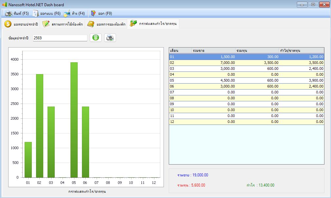Select the profit/loss graph tab
This screenshot has width=331, height=198.
click(x=153, y=24)
